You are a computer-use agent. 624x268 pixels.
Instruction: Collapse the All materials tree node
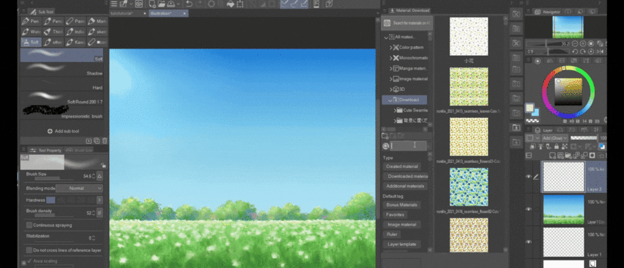click(x=385, y=37)
